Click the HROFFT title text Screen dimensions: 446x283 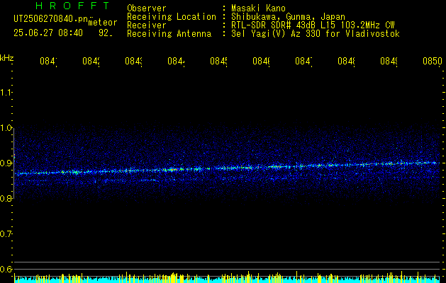(x=73, y=6)
